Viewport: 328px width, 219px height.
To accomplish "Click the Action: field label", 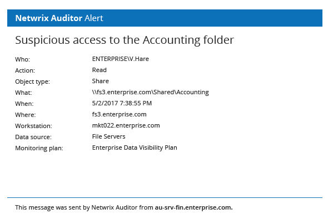I will pos(25,70).
